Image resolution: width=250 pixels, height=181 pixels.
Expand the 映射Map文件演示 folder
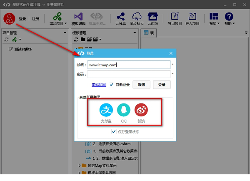click(80, 166)
